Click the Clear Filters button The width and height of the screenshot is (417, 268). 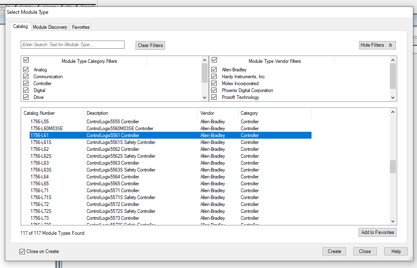[x=150, y=45]
